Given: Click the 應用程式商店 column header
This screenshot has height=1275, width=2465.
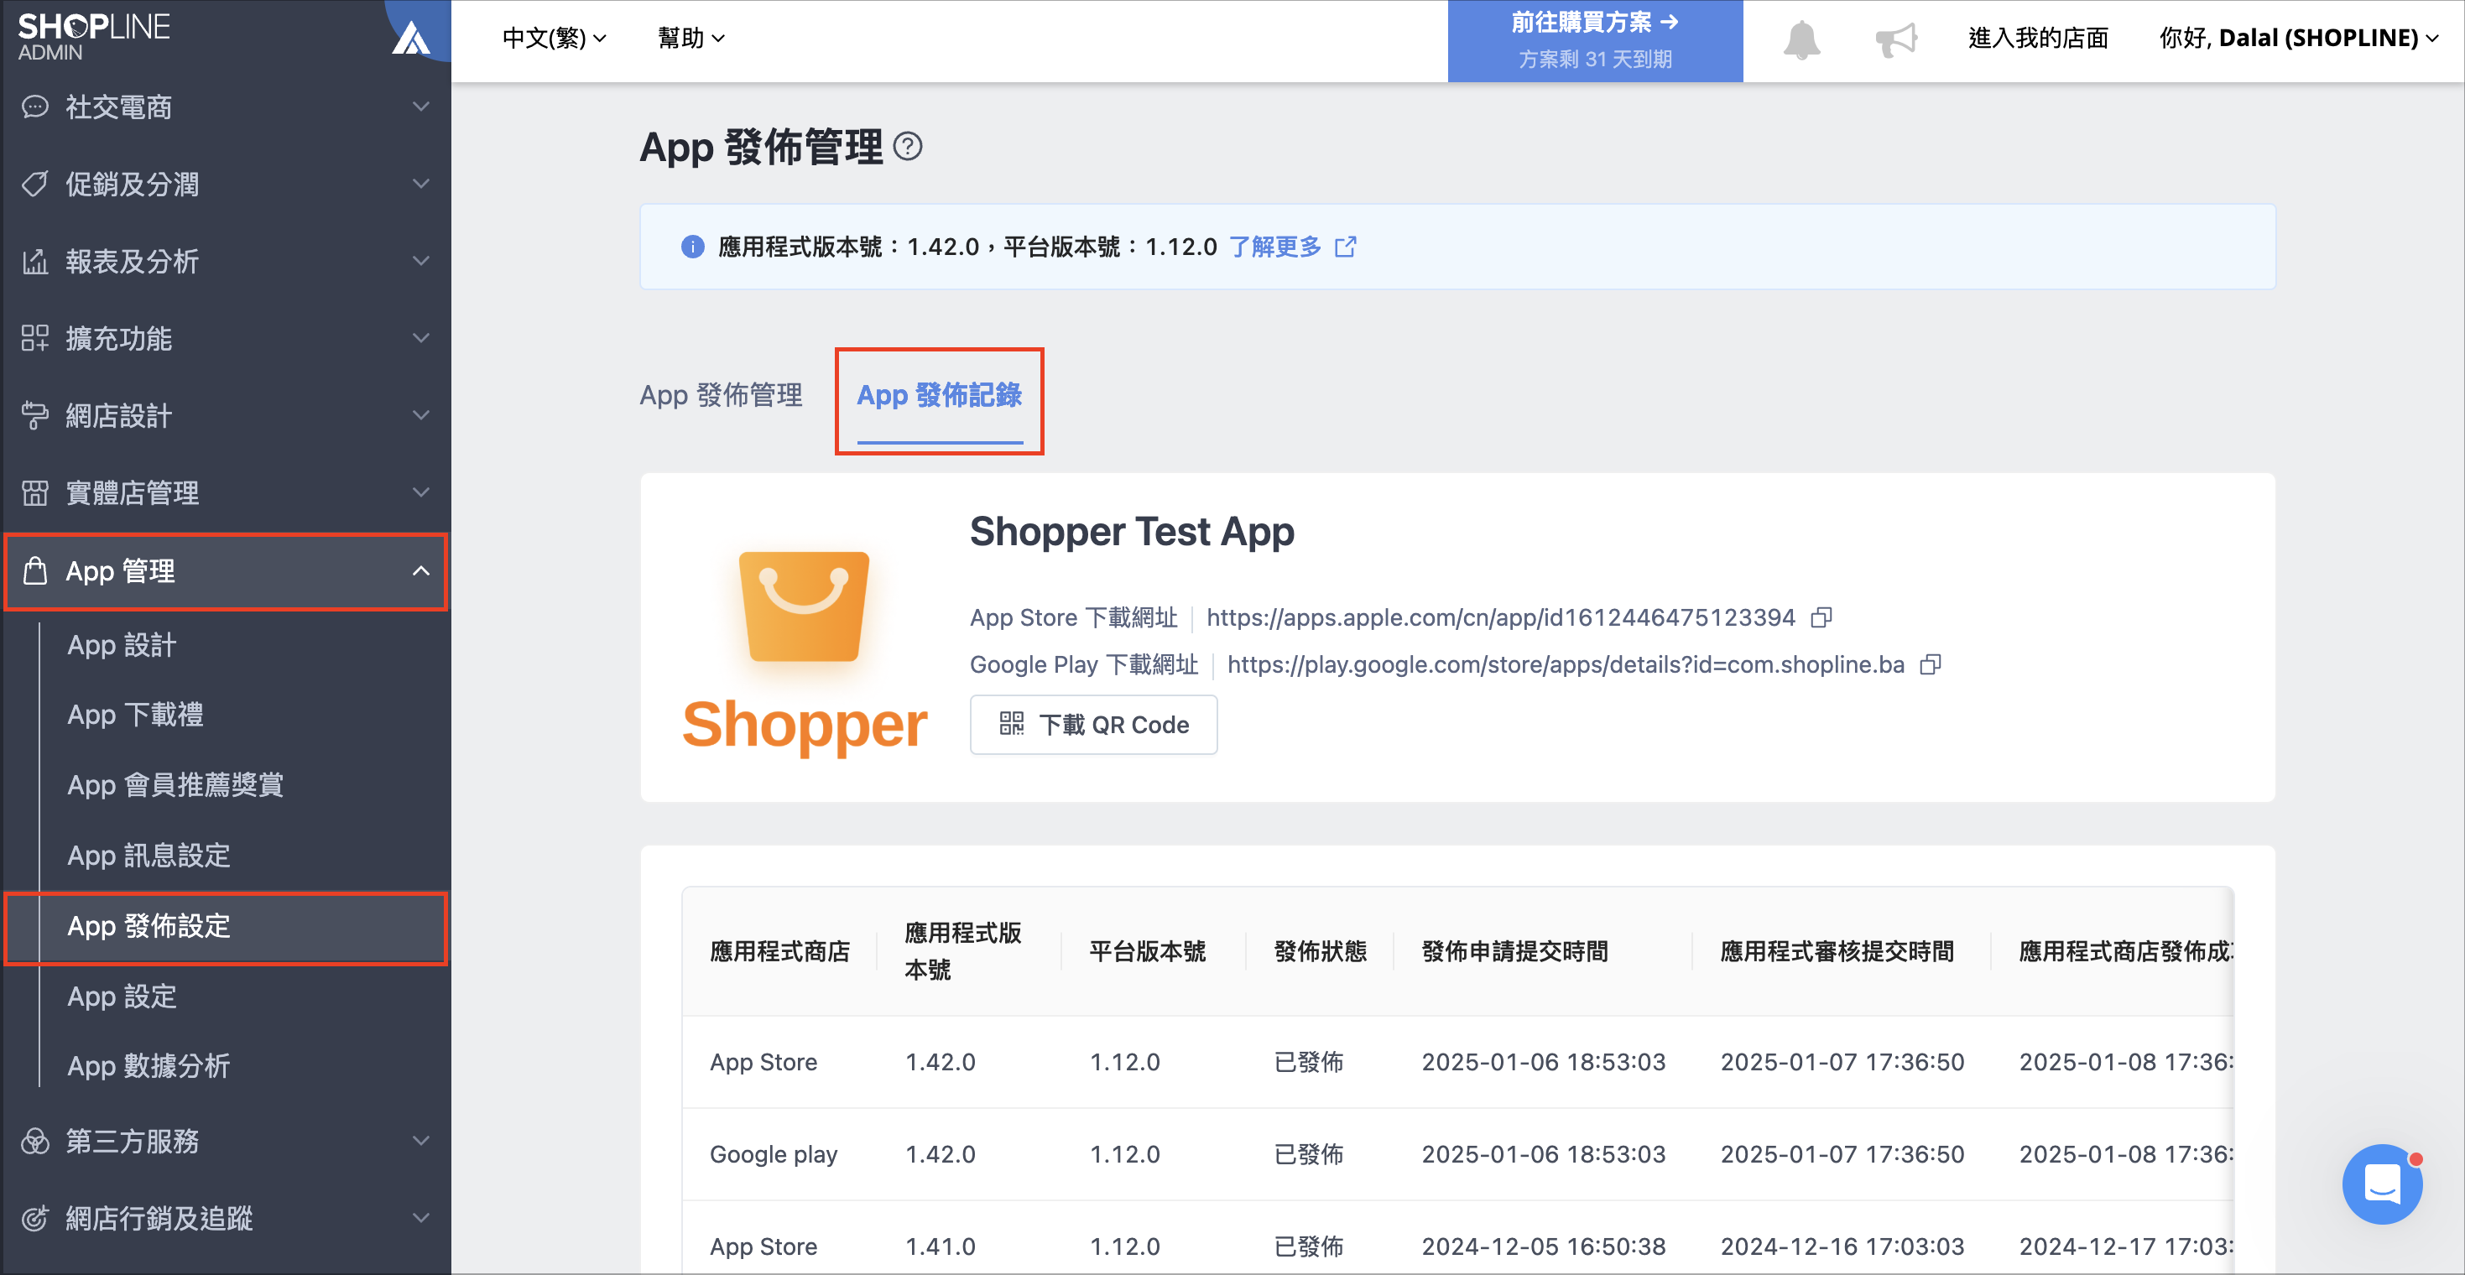Looking at the screenshot, I should coord(780,952).
